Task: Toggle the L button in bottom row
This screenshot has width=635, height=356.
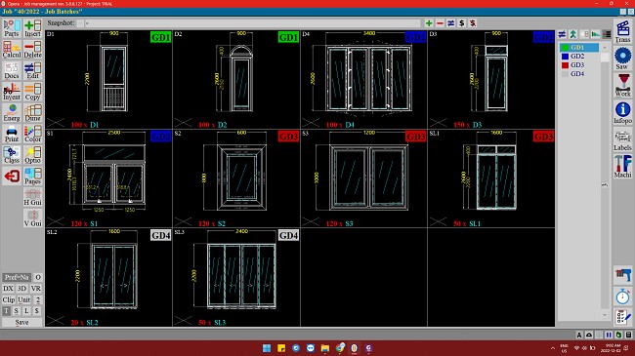Action: [x=26, y=311]
